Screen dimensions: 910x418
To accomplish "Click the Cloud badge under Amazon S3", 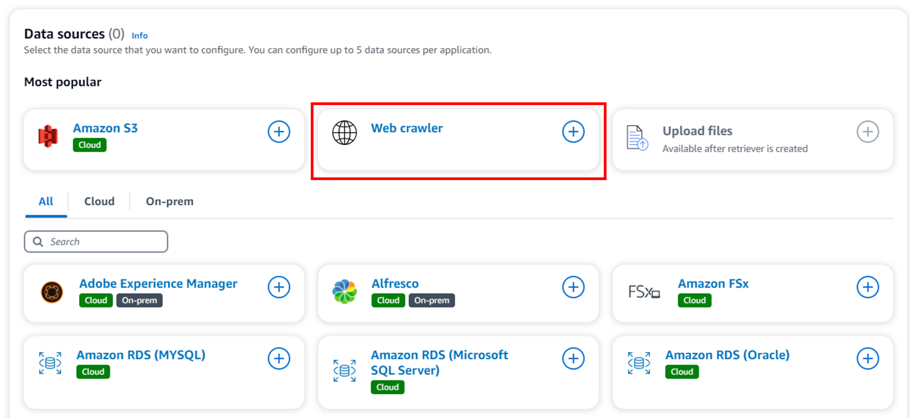I will pyautogui.click(x=90, y=145).
